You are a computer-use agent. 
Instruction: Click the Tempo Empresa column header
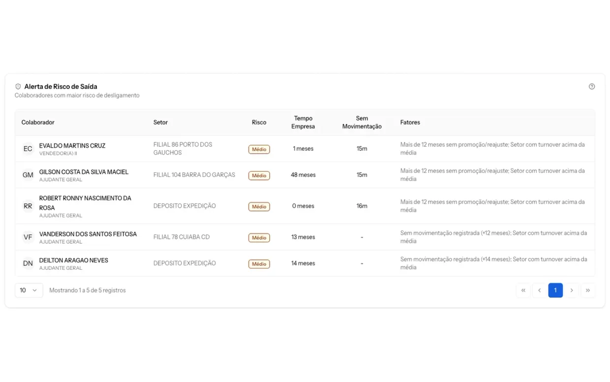click(x=303, y=123)
